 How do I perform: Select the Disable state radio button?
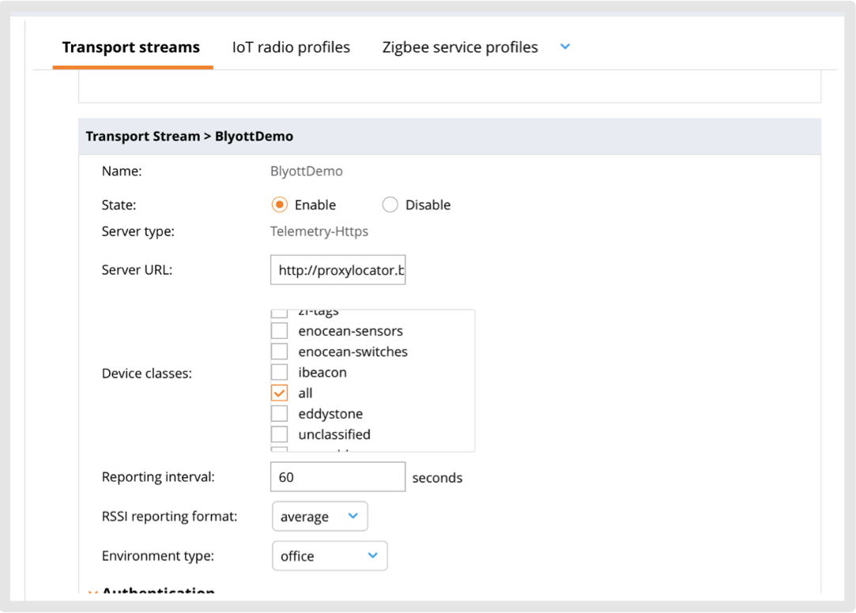tap(390, 205)
